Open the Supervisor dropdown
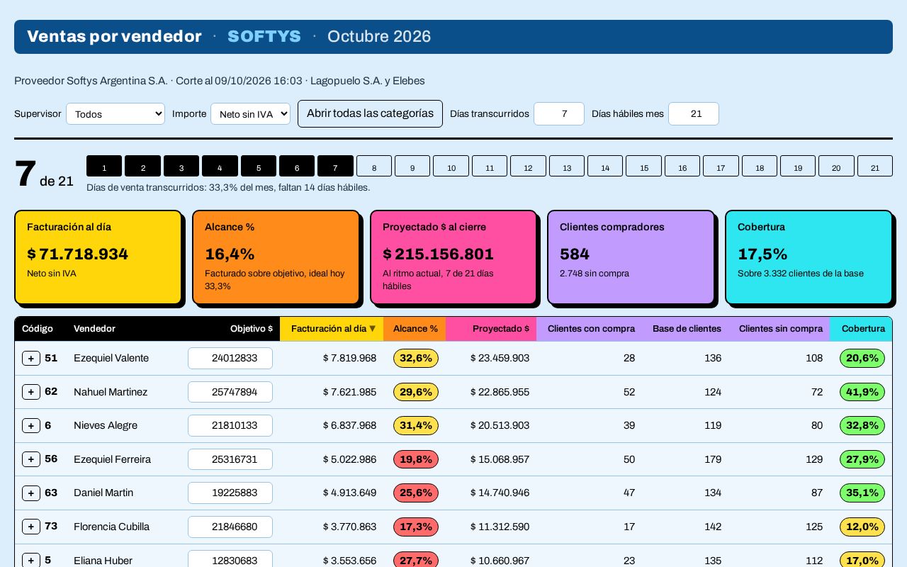Image resolution: width=907 pixels, height=567 pixels. (x=116, y=113)
